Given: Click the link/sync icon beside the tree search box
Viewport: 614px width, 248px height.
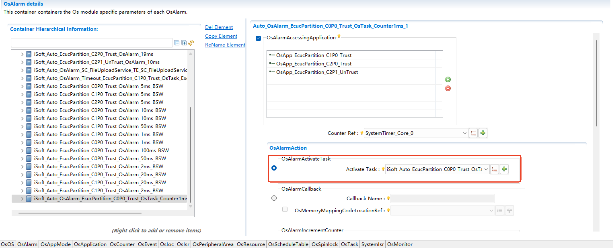Looking at the screenshot, I should [x=191, y=43].
